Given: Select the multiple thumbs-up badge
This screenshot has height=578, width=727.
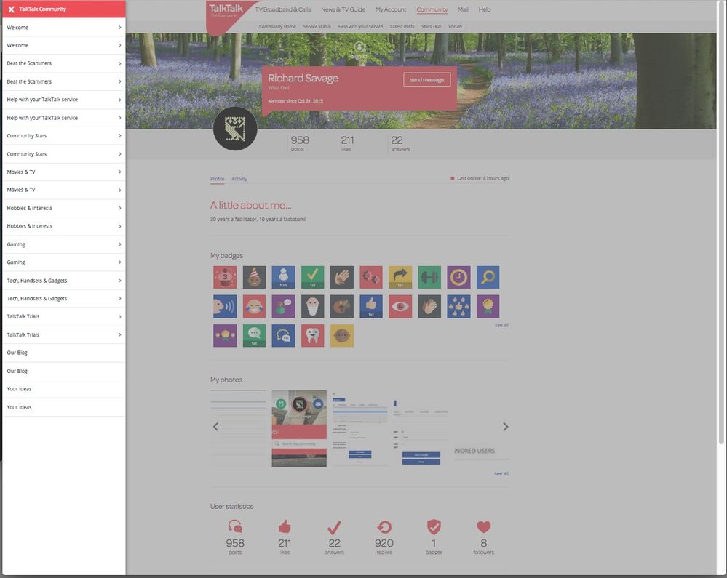Looking at the screenshot, I should [x=458, y=306].
